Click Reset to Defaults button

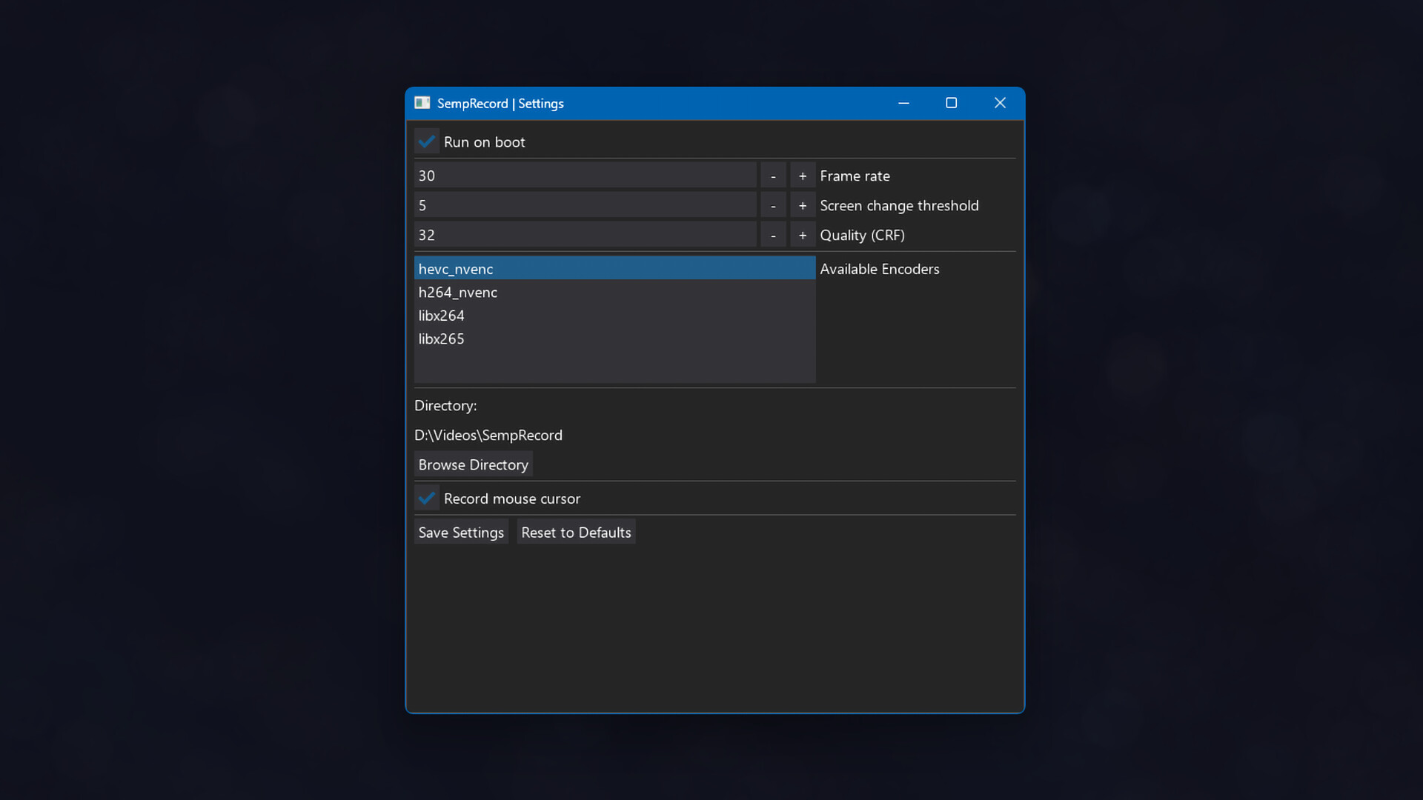click(576, 532)
